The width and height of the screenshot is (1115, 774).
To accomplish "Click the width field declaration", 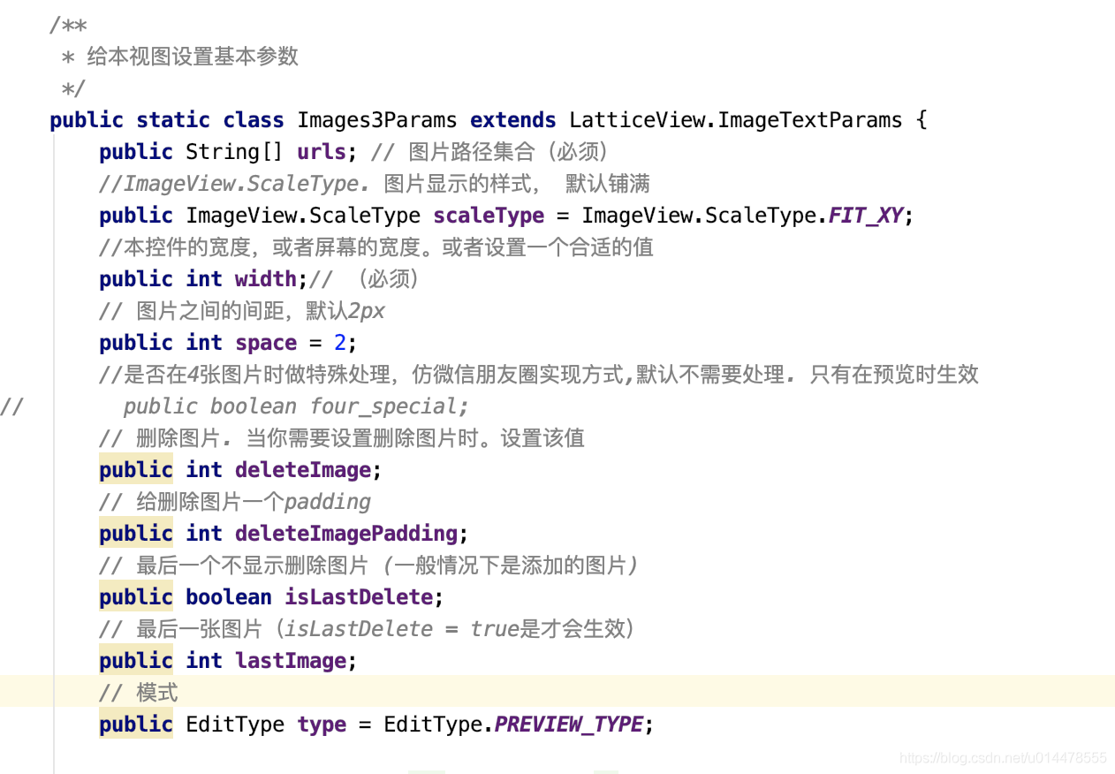I will pyautogui.click(x=265, y=279).
